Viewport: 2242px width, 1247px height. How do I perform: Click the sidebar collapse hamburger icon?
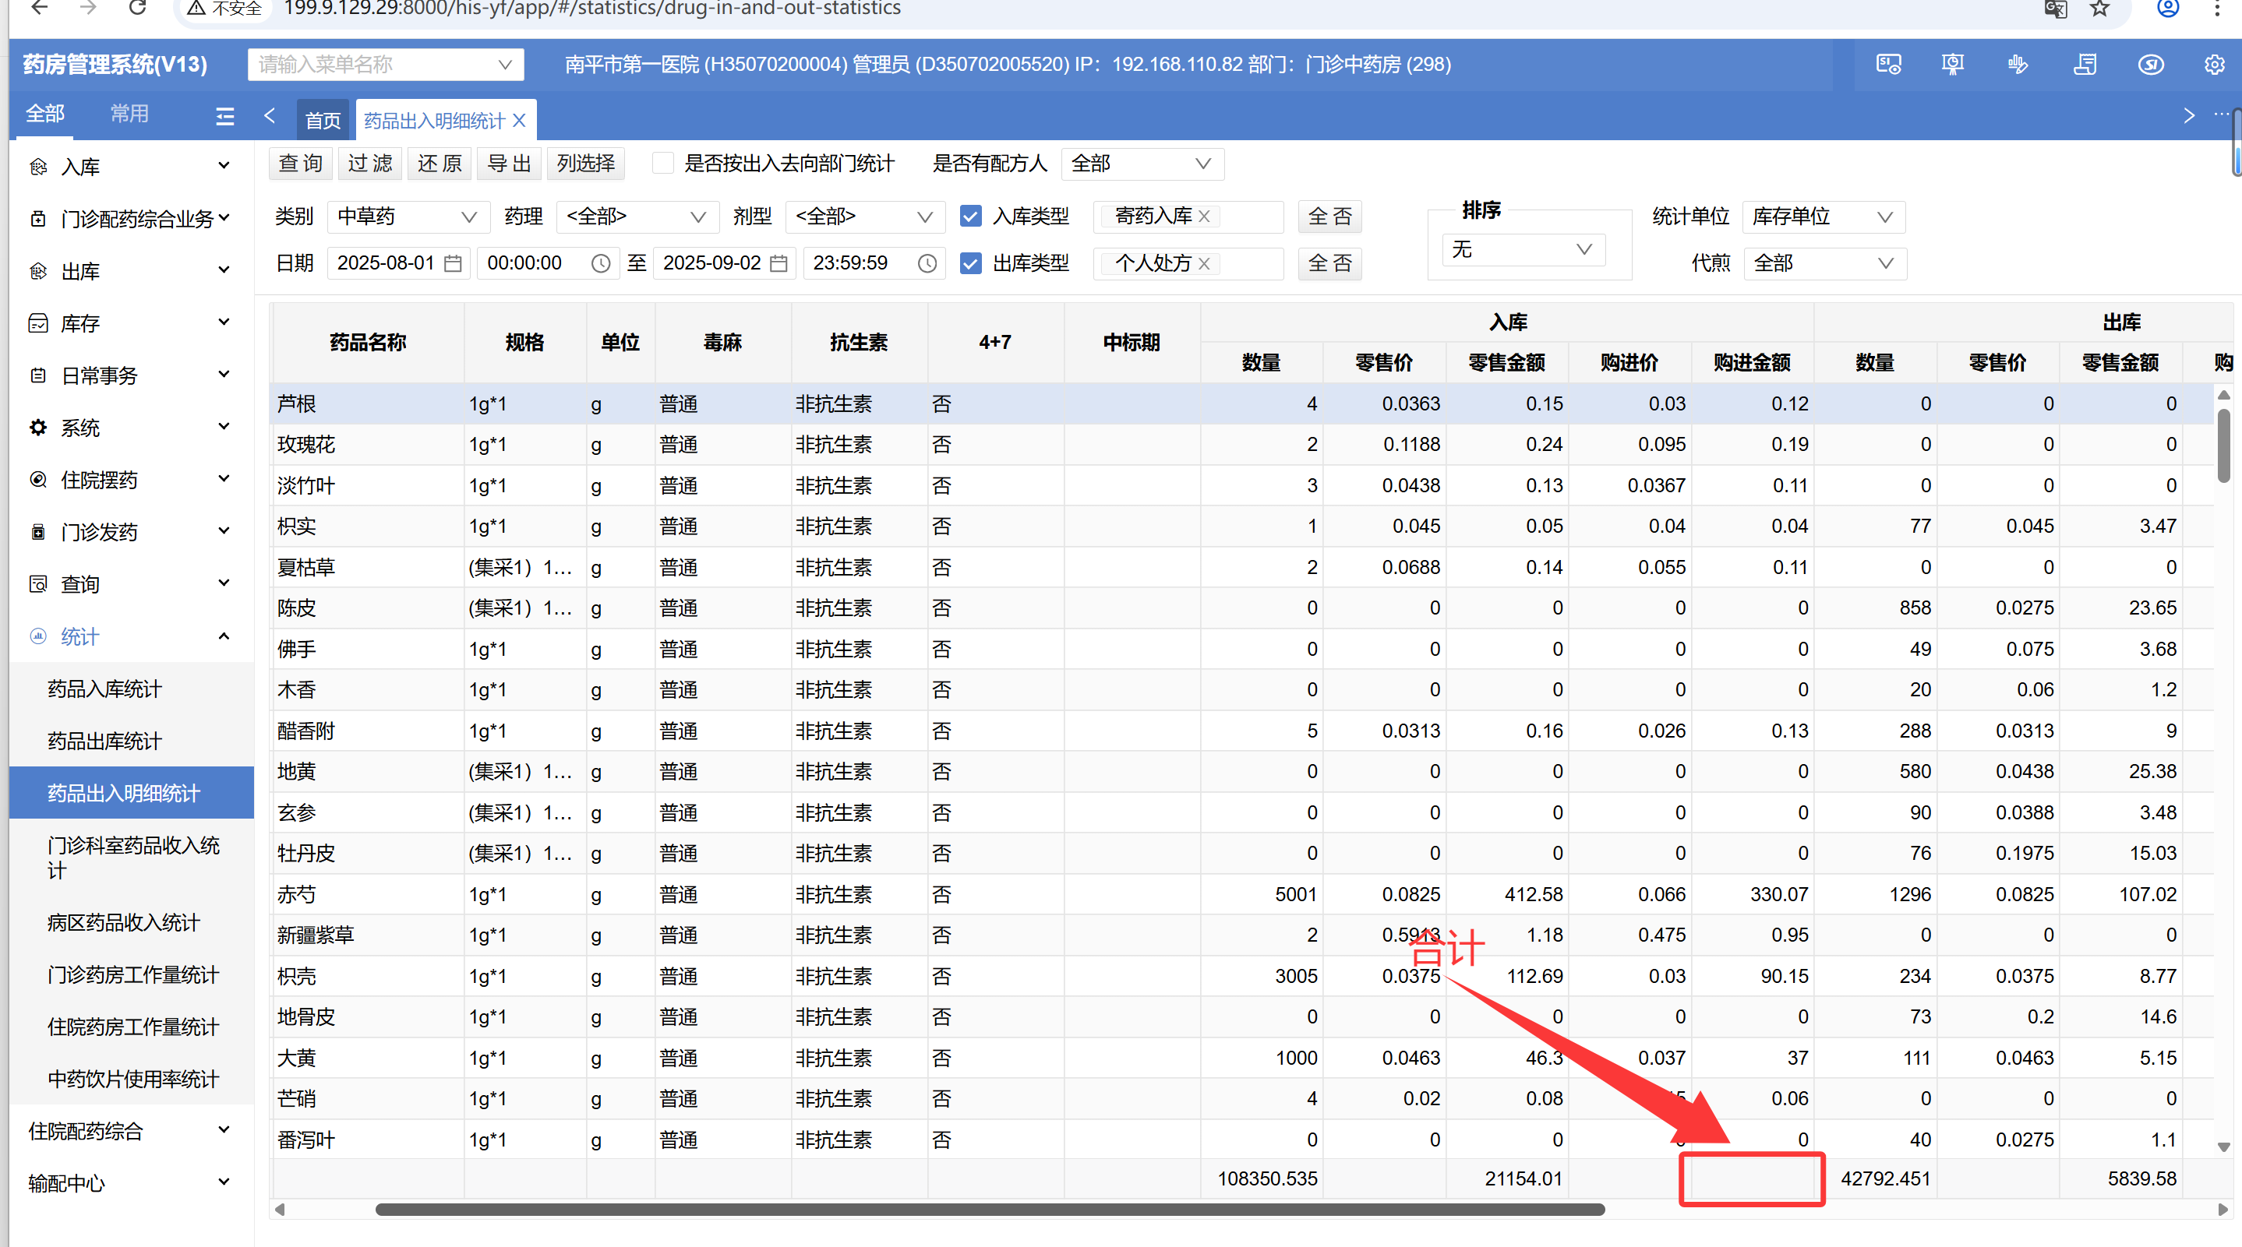[x=224, y=117]
